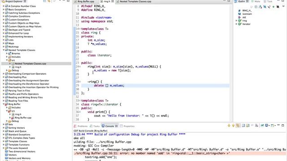Viewport: 287px width, 161px height.
Task: Collapse the Nested Template Classes project
Action: click(x=4, y=50)
